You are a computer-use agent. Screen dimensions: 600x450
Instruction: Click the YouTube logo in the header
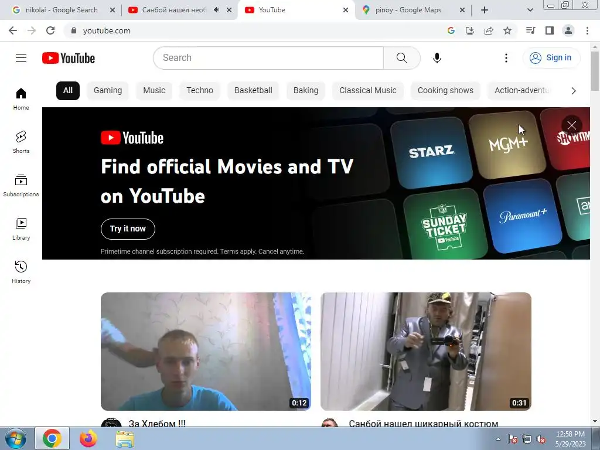pos(69,58)
